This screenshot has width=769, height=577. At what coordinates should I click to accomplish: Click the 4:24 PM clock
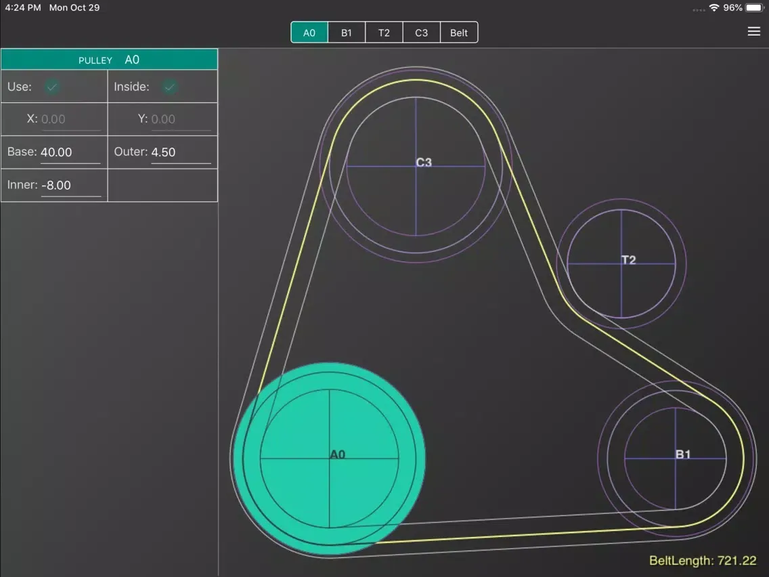[x=23, y=8]
